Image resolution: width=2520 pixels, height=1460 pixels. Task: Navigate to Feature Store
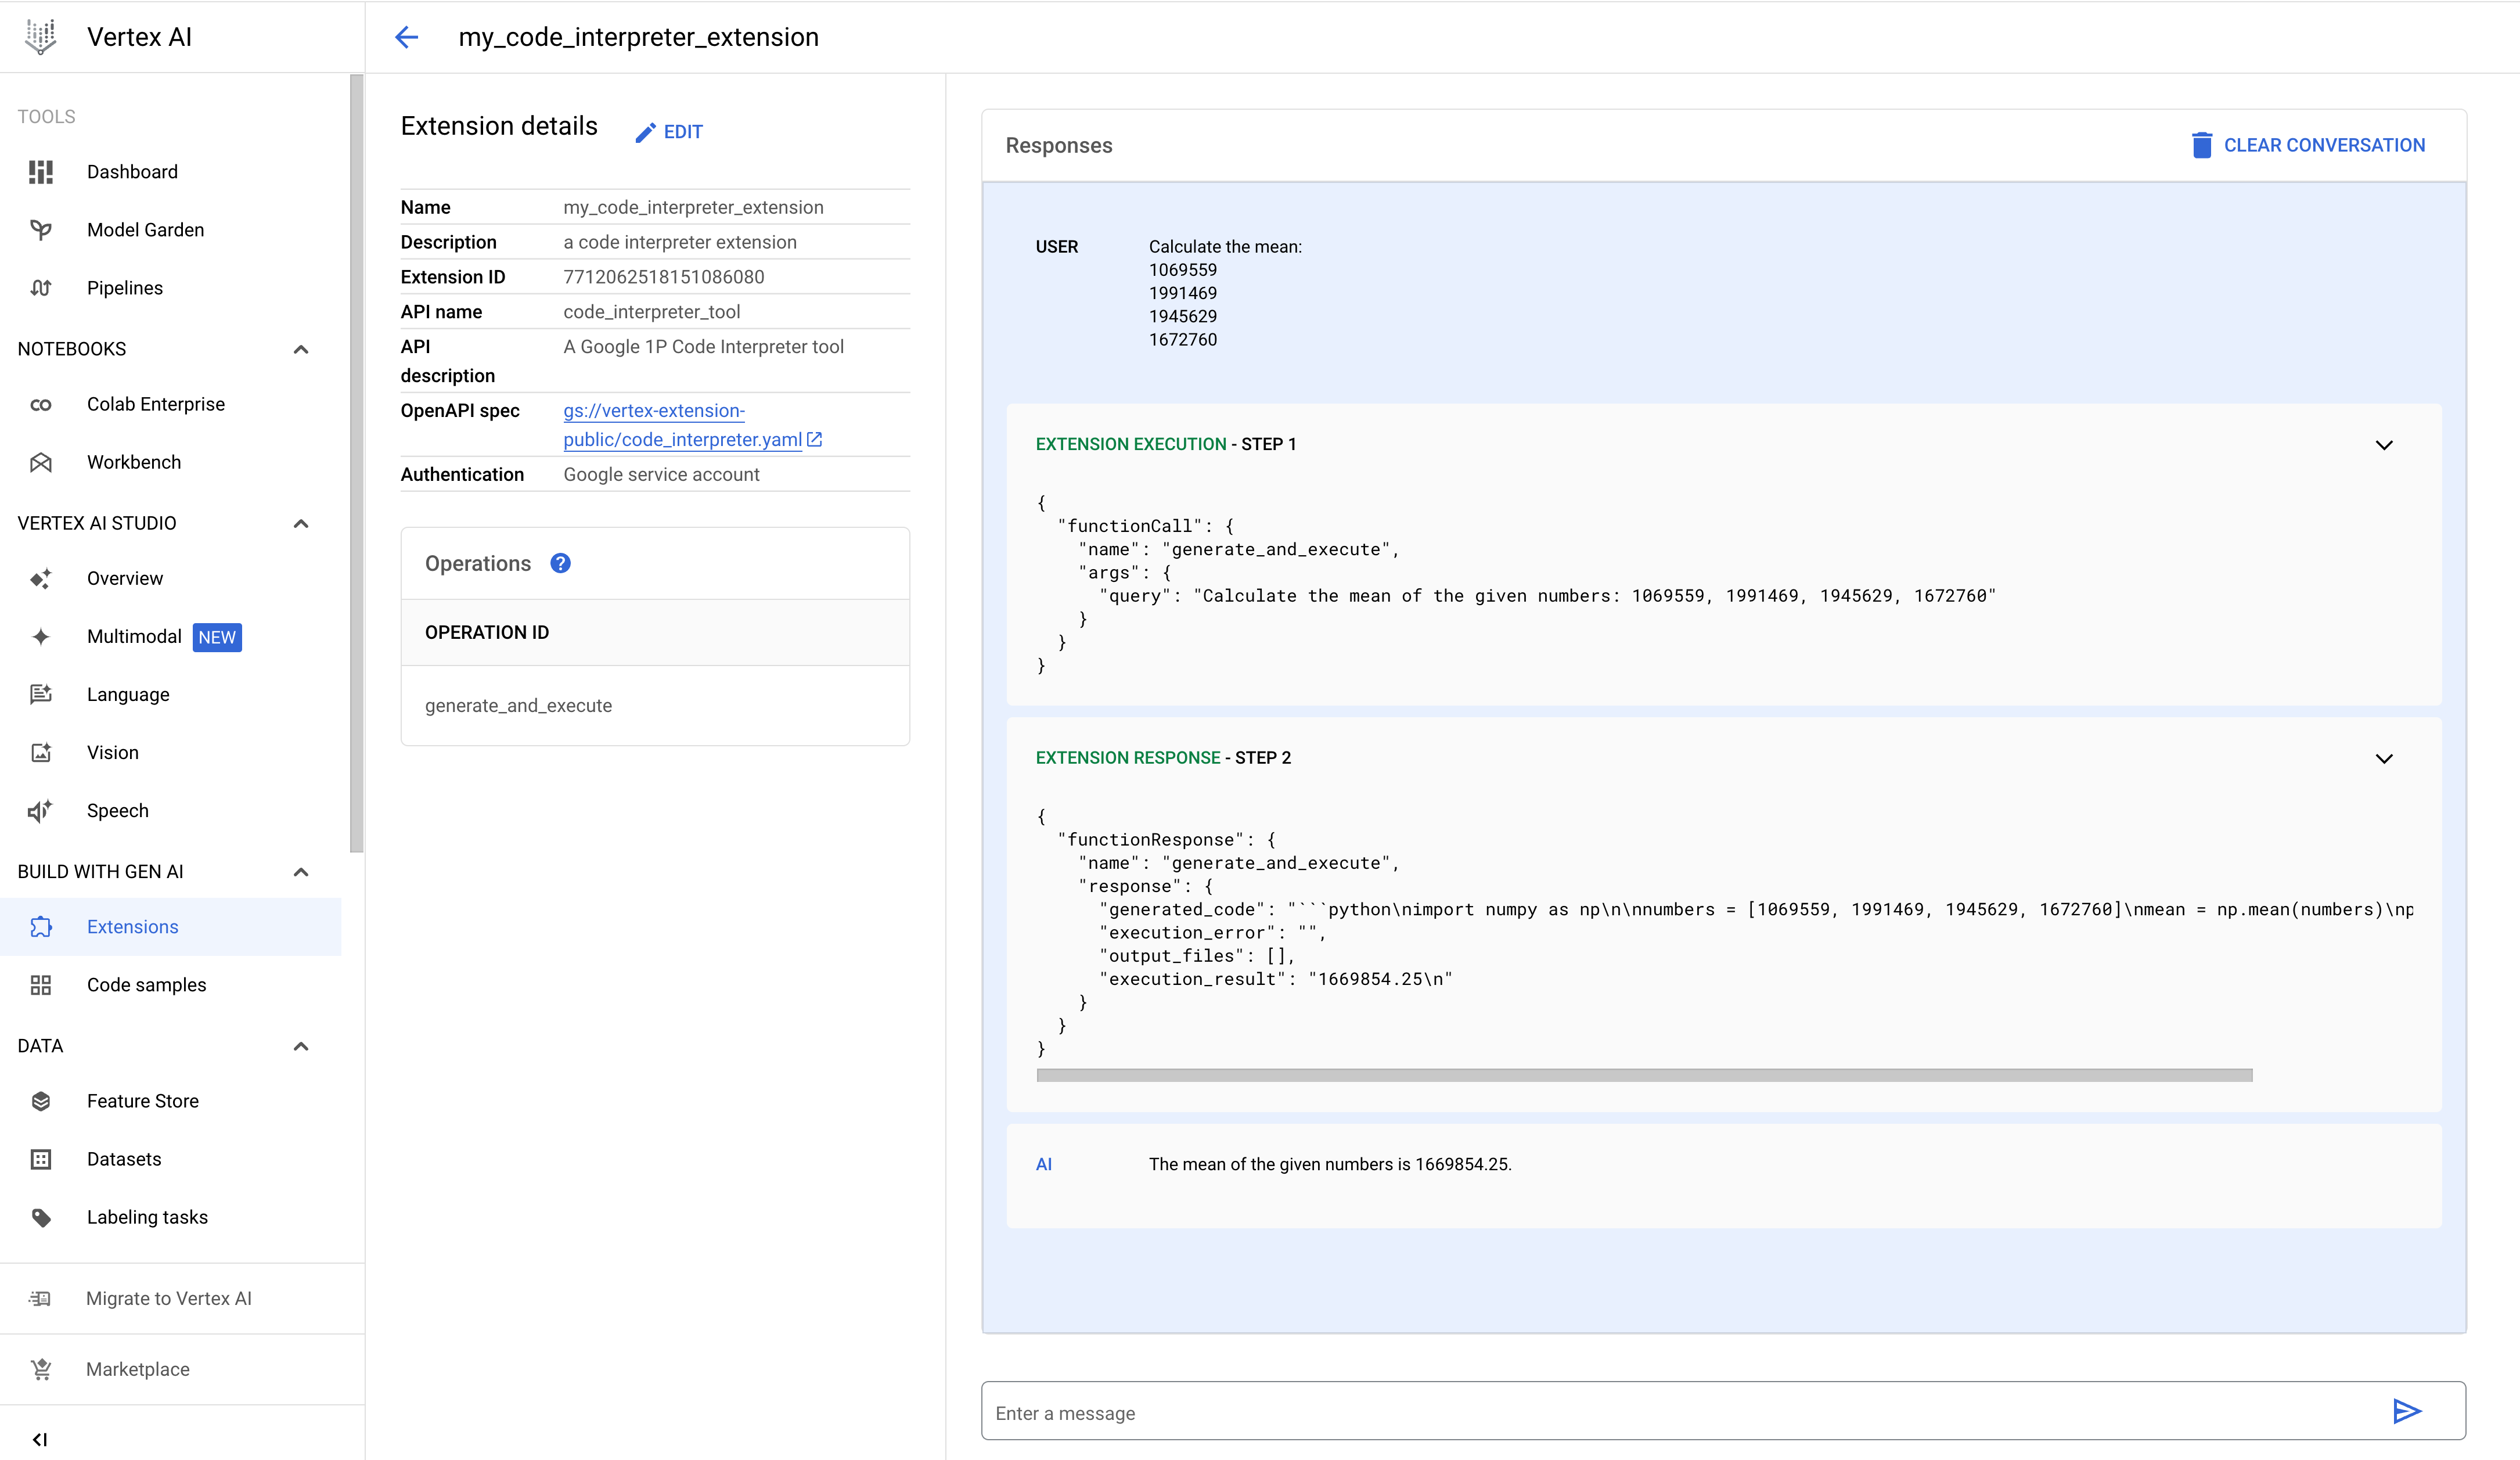click(142, 1100)
